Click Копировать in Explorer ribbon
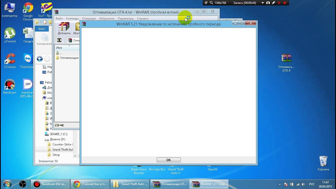The image size is (336, 189). click(44, 40)
